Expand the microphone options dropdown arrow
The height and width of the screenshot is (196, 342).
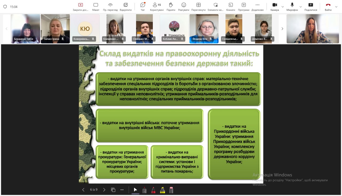[x=301, y=7]
